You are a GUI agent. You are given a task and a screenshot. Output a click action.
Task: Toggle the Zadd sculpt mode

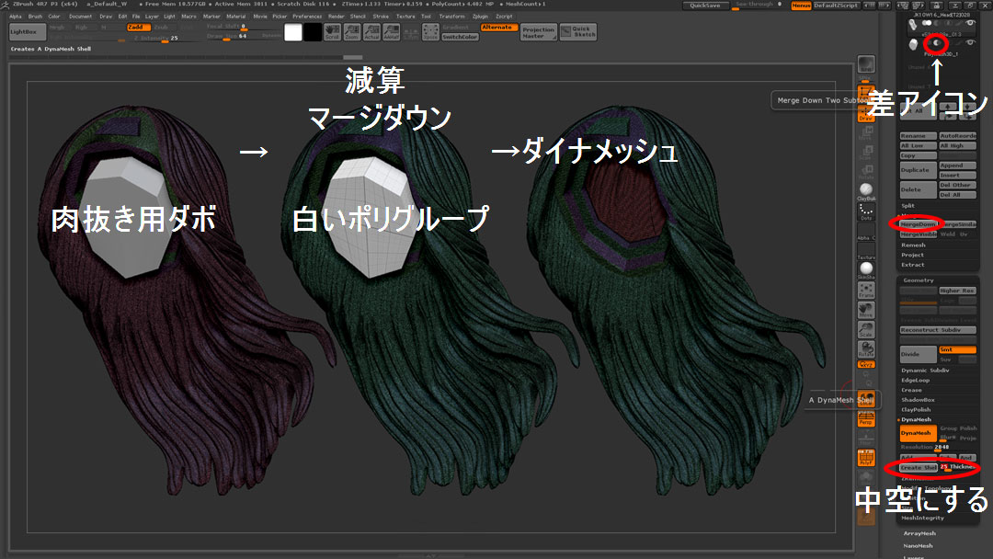[x=139, y=28]
